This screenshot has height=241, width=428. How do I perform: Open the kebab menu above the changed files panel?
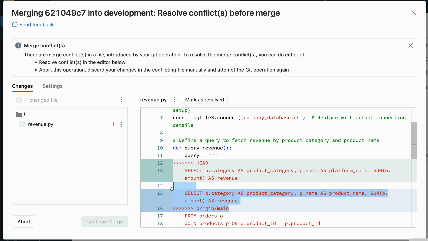click(121, 100)
